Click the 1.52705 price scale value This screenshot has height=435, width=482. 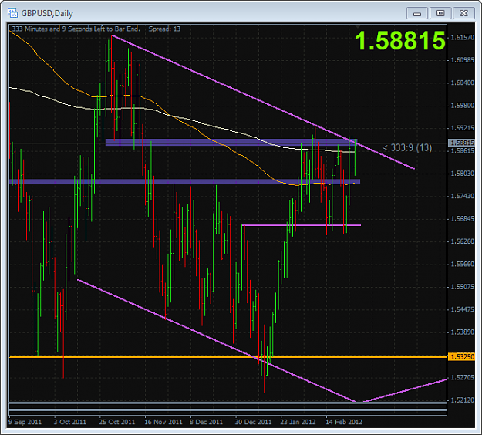coord(462,377)
